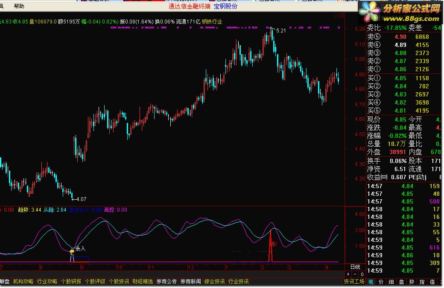This screenshot has height=288, width=444.
Task: Click the 买① 4.85 order row
Action: [404, 78]
